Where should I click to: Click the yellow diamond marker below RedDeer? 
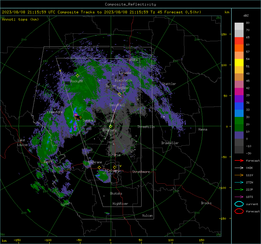tap(119, 94)
